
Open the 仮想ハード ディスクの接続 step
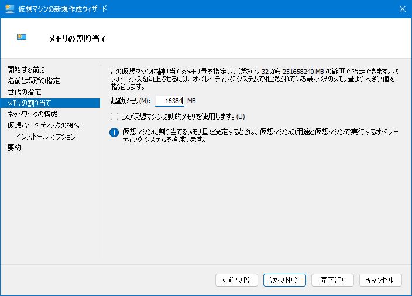click(44, 125)
